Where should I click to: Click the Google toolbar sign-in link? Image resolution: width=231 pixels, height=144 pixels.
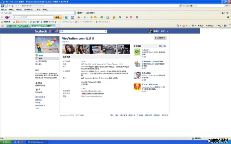pyautogui.click(x=223, y=13)
